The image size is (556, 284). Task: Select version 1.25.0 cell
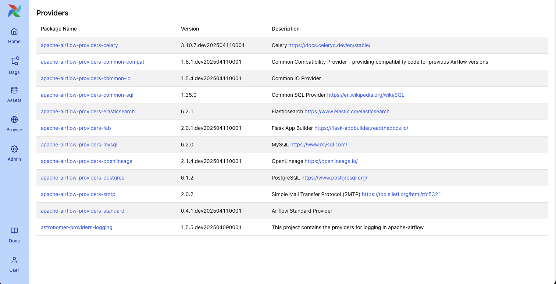pos(189,95)
